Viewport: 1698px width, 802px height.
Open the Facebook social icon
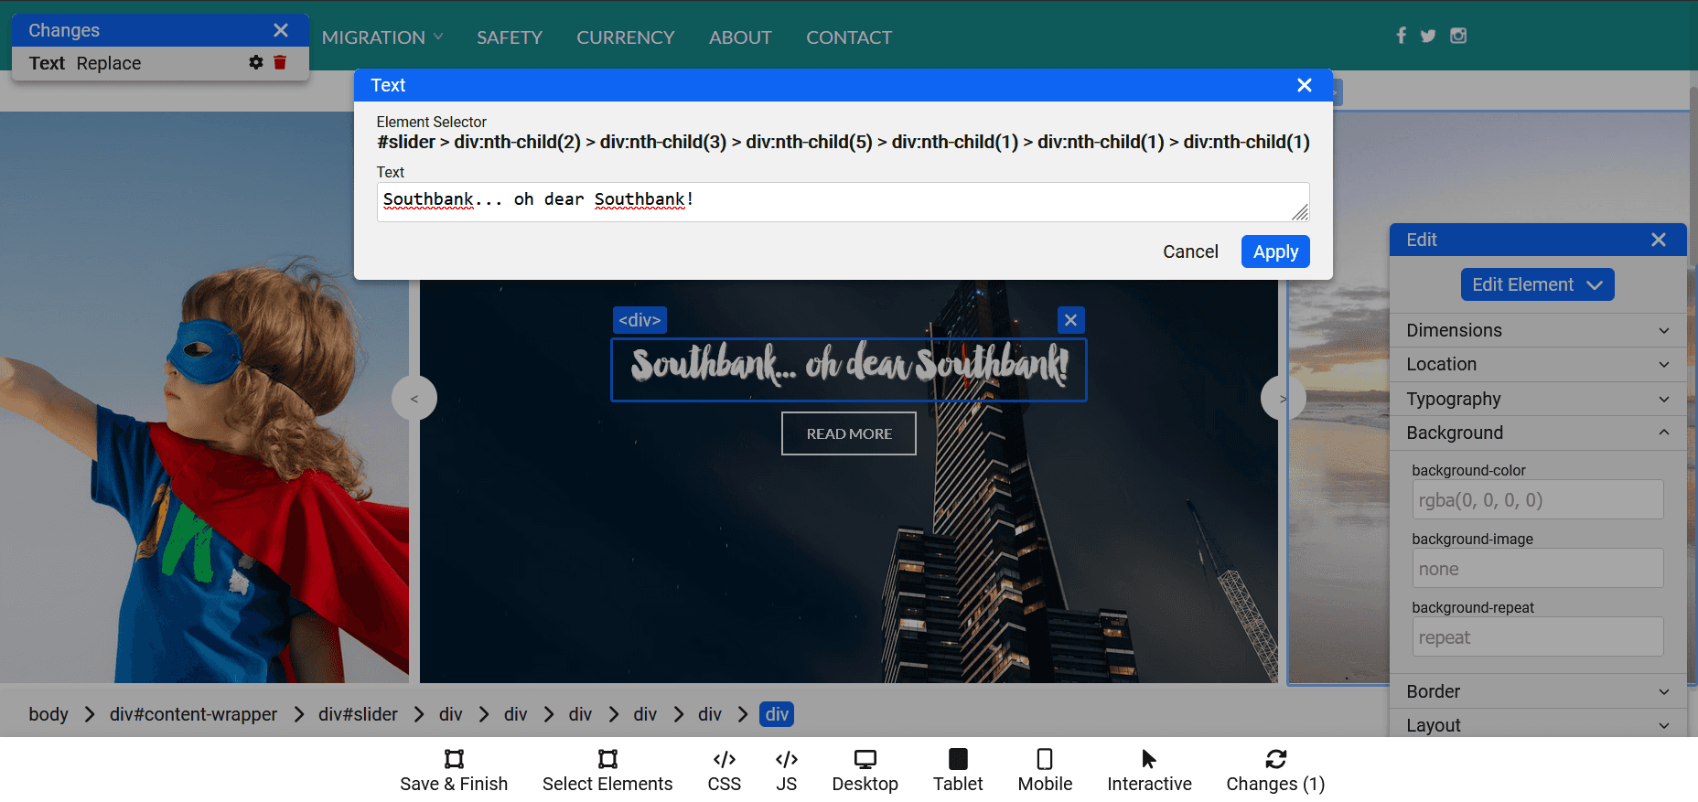click(1401, 36)
